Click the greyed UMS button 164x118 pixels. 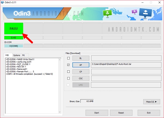pyautogui.click(x=81, y=85)
